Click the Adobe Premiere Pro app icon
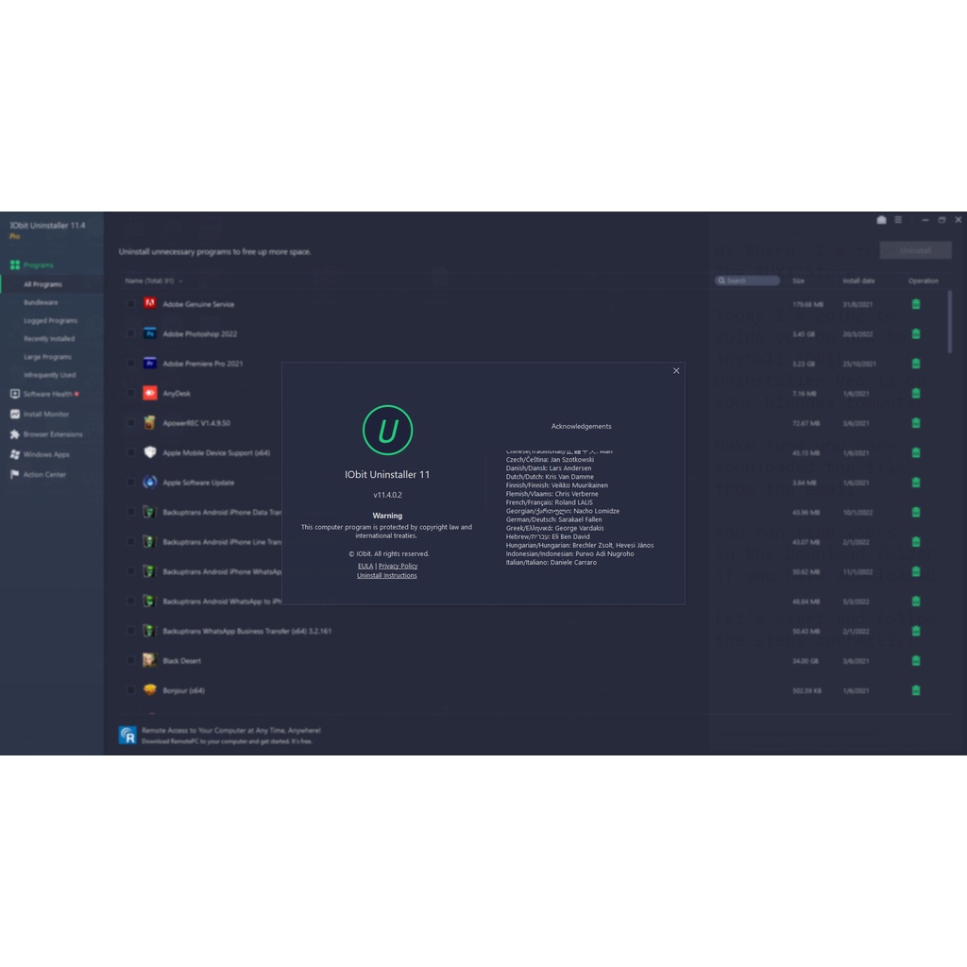This screenshot has height=967, width=967. point(150,364)
